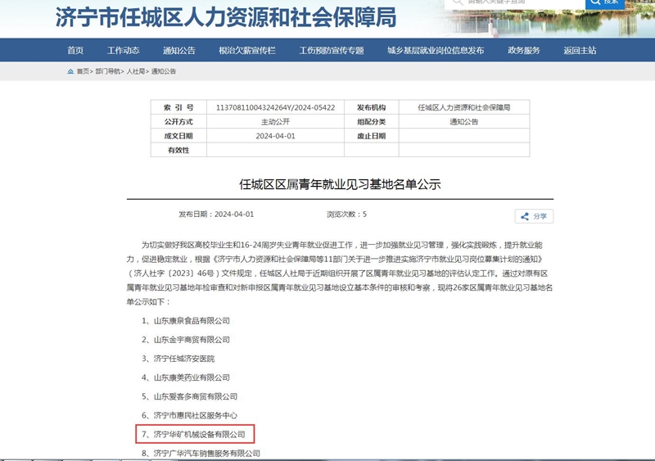Viewport: 655px width, 461px height.
Task: Open the 首页 navigation menu item
Action: (x=75, y=51)
